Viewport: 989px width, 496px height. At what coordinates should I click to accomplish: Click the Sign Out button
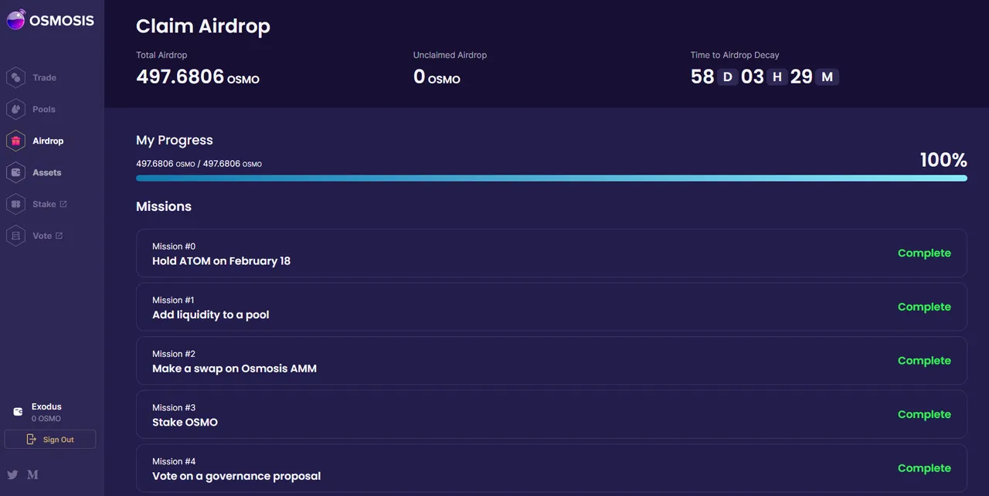coord(50,440)
